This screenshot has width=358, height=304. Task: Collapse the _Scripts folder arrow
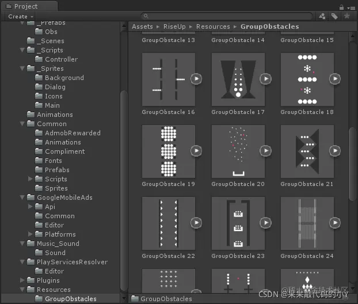pyautogui.click(x=22, y=50)
